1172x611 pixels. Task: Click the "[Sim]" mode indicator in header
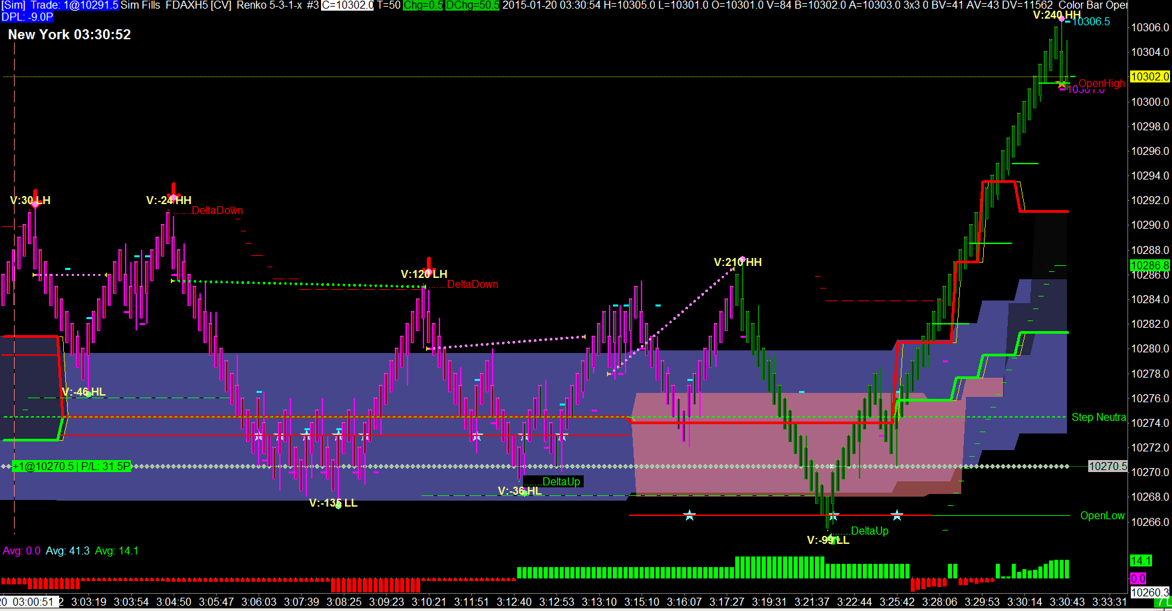[13, 5]
